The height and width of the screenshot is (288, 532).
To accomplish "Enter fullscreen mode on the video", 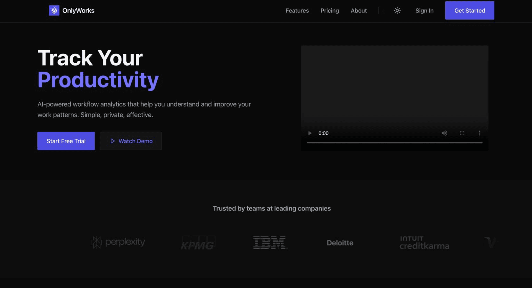I will [462, 133].
